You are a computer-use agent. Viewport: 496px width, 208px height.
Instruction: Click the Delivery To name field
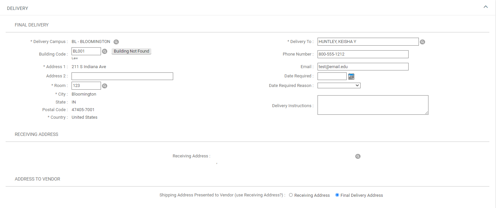click(x=368, y=42)
